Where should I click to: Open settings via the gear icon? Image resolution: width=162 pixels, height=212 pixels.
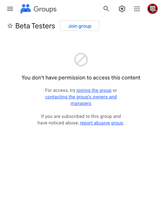coord(122,9)
